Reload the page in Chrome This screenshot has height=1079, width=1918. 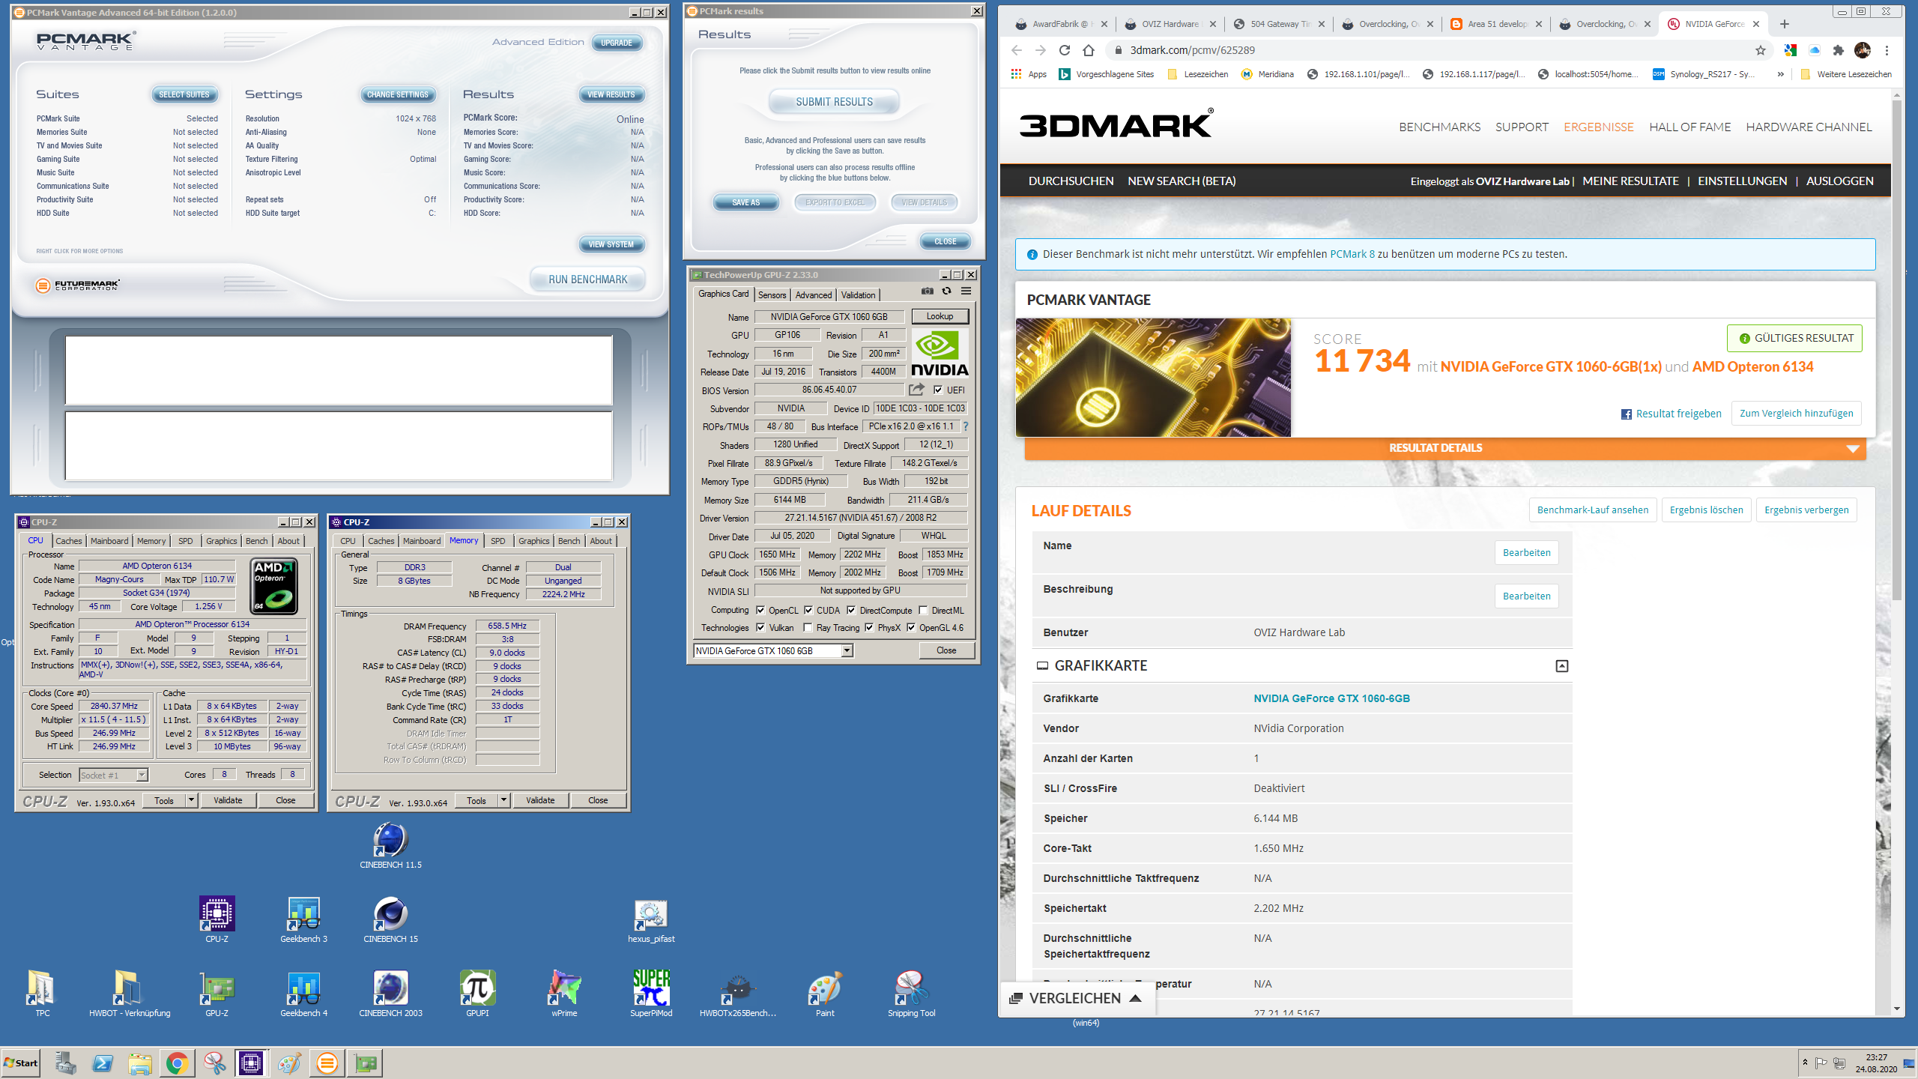[x=1065, y=50]
